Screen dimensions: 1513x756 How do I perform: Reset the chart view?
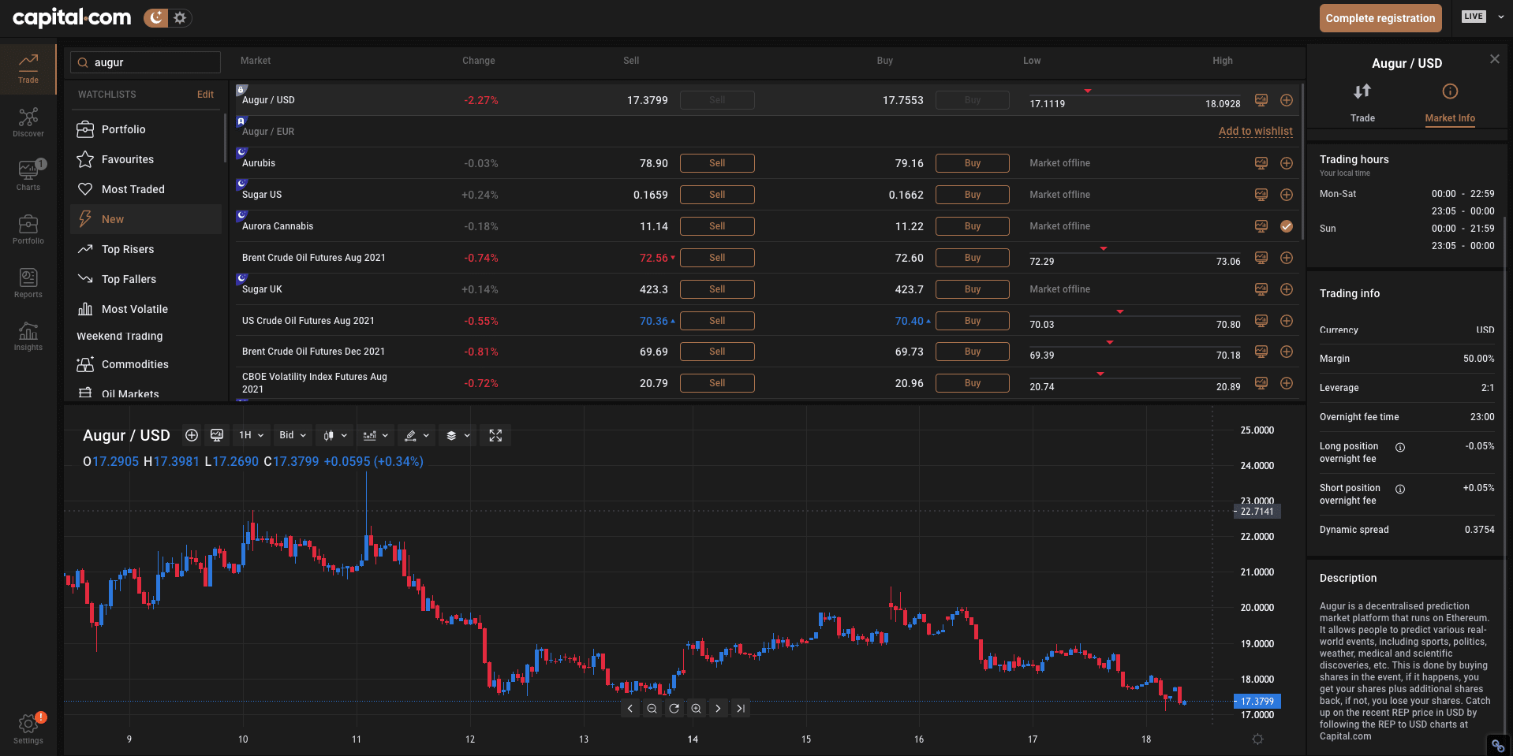tap(674, 709)
